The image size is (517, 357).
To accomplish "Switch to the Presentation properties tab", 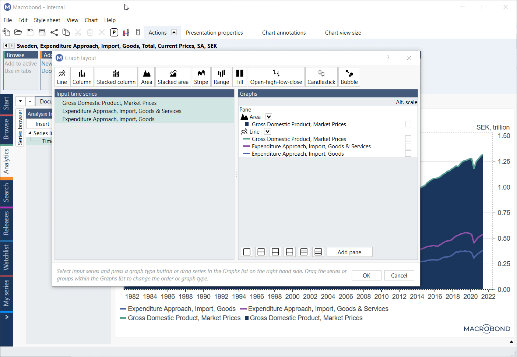I will tap(214, 32).
